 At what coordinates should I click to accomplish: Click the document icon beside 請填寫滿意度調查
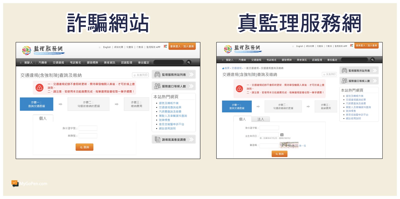[157, 139]
